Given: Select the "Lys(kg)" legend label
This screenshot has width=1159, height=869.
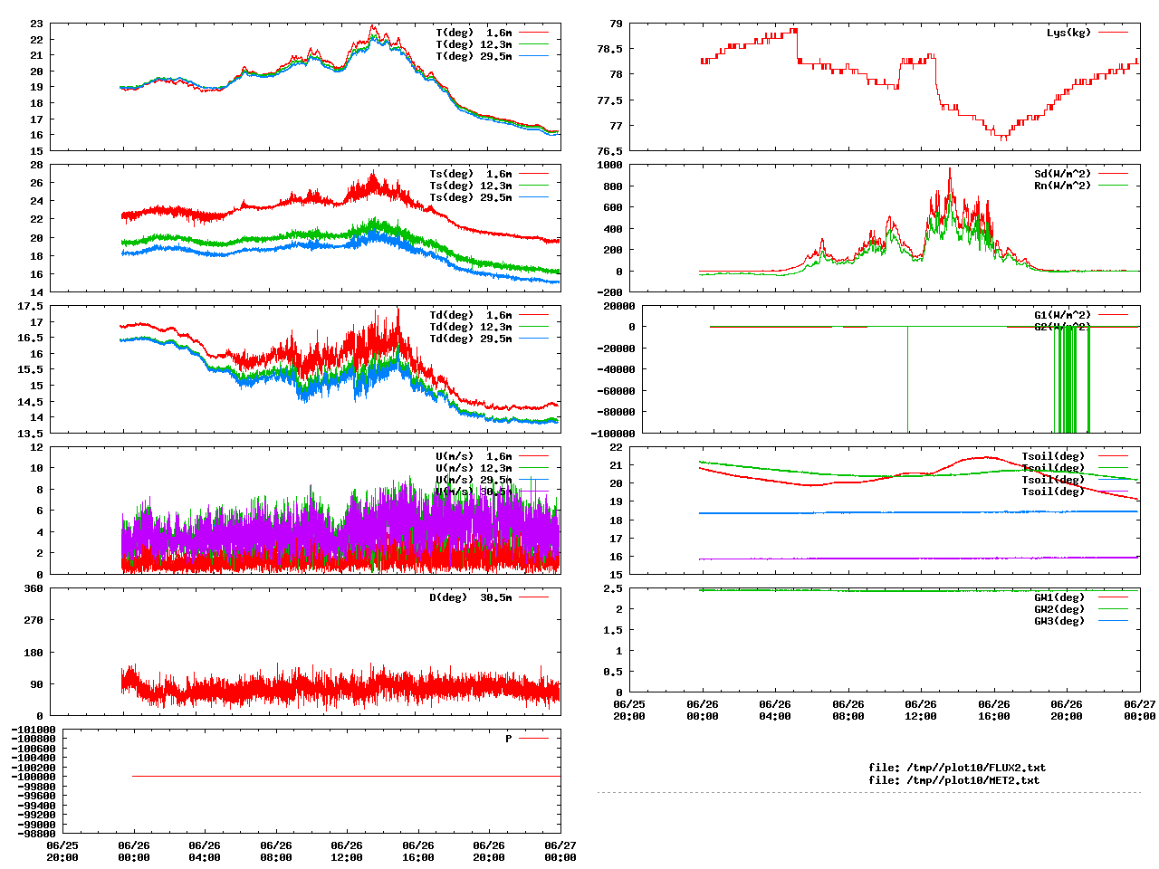Looking at the screenshot, I should [1068, 33].
